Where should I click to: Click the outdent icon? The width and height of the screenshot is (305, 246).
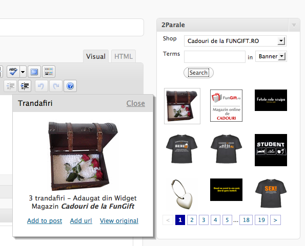pos(10,86)
